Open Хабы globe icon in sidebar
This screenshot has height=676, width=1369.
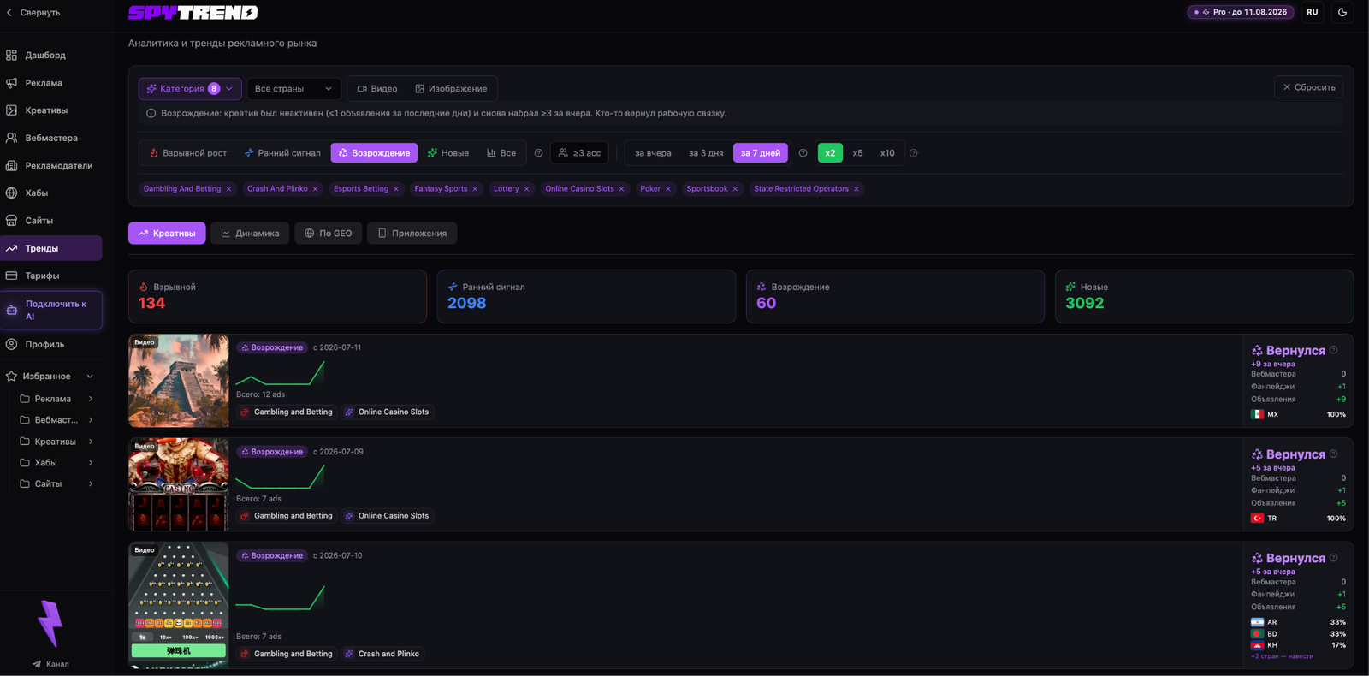tap(12, 193)
